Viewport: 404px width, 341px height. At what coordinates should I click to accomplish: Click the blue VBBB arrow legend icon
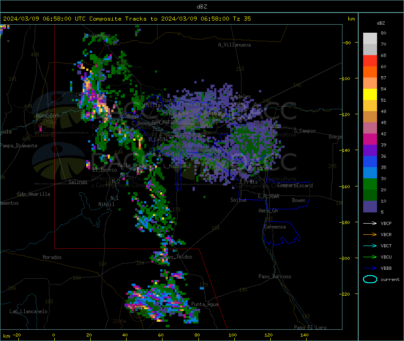[370, 268]
